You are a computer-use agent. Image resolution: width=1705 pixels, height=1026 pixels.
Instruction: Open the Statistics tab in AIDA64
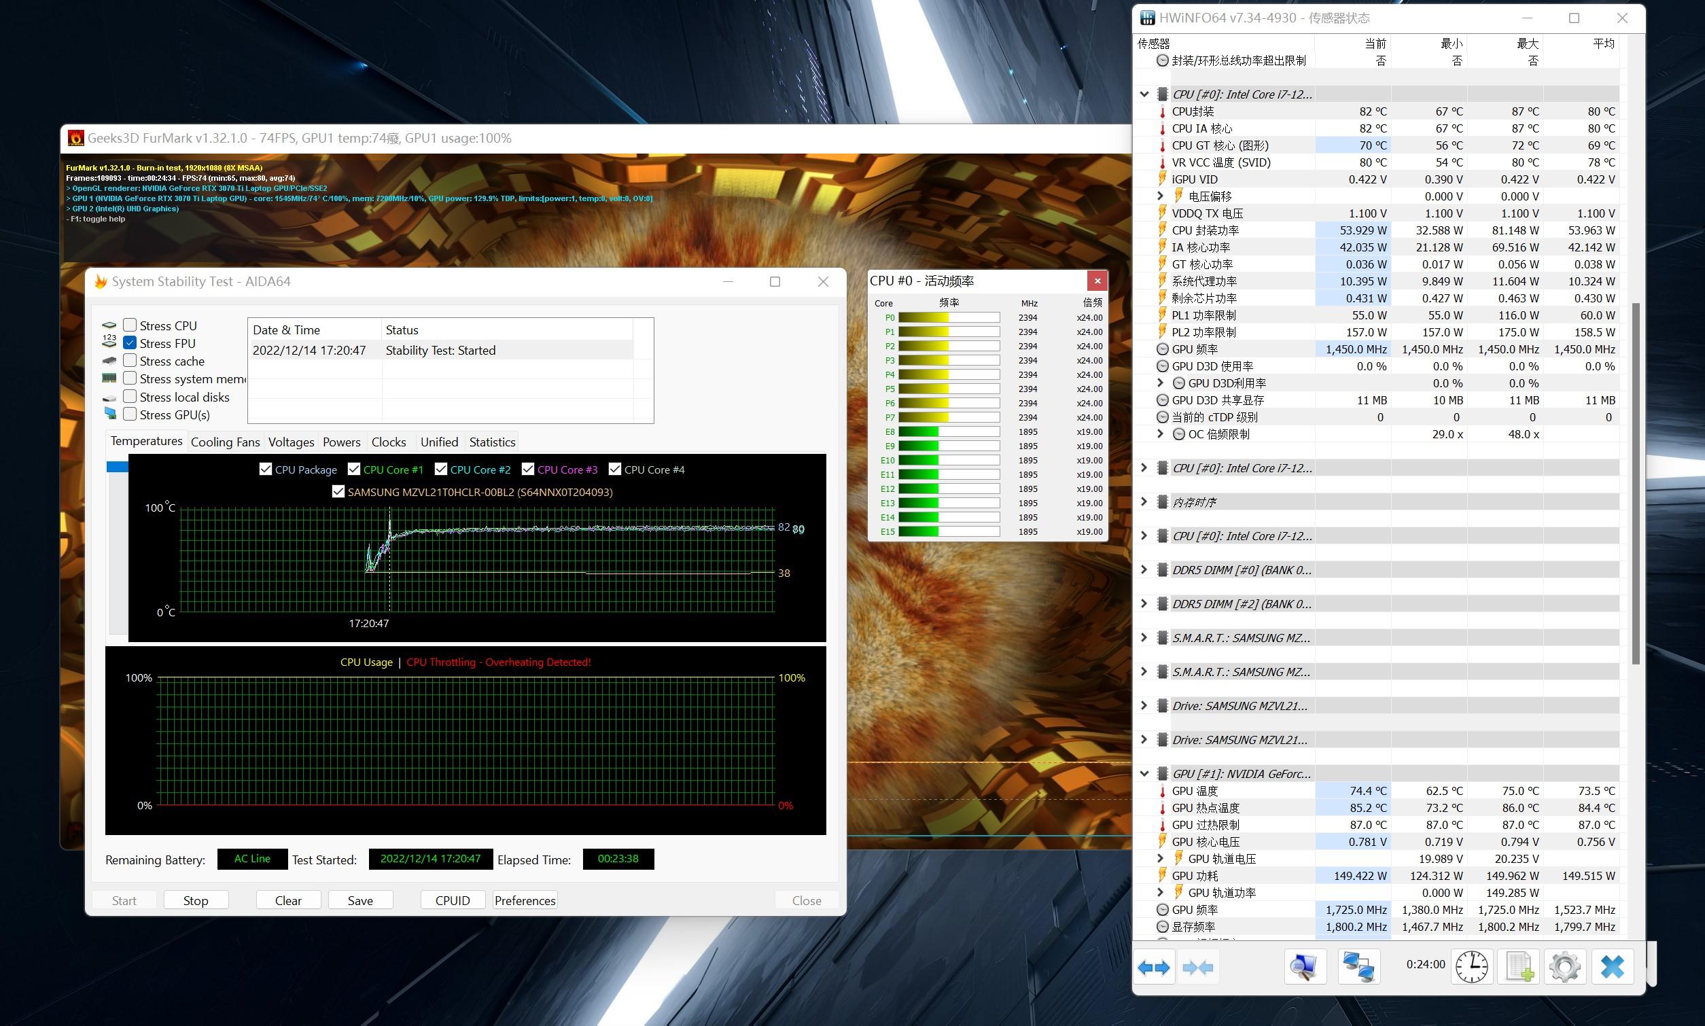coord(491,442)
